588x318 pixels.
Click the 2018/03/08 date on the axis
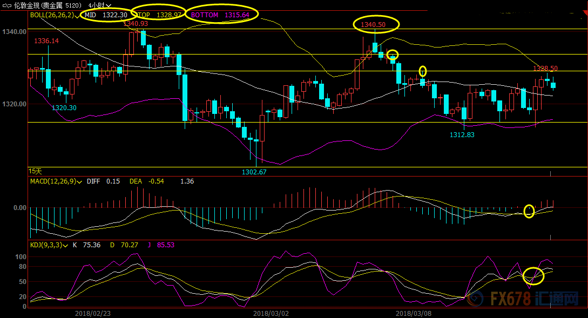(414, 313)
